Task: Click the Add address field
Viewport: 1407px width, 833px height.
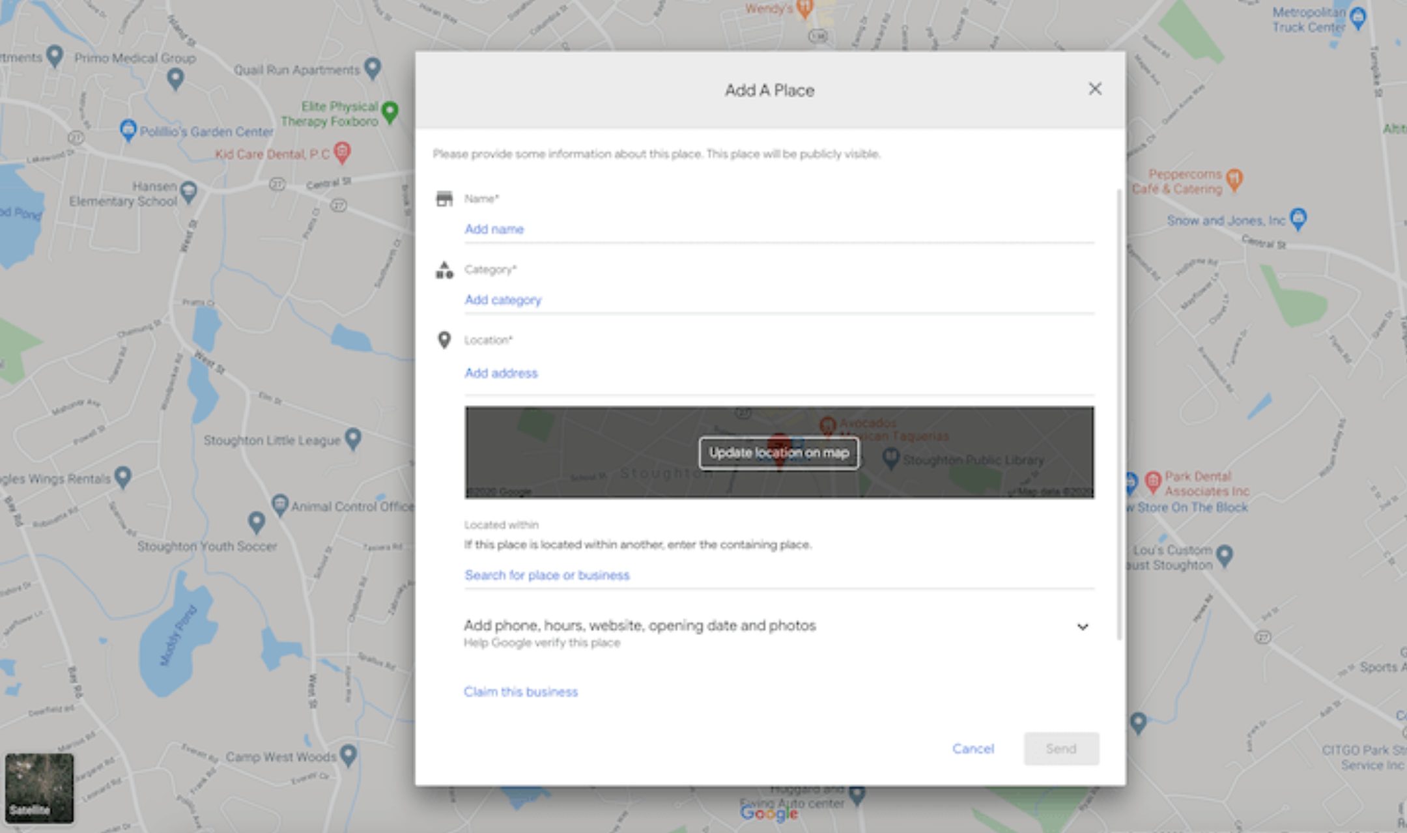Action: coord(778,373)
